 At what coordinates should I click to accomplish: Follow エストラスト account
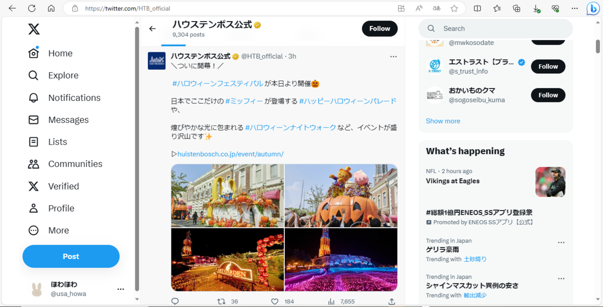coord(548,66)
